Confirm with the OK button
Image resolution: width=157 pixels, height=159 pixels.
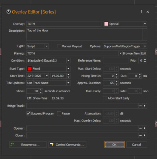pos(114,145)
